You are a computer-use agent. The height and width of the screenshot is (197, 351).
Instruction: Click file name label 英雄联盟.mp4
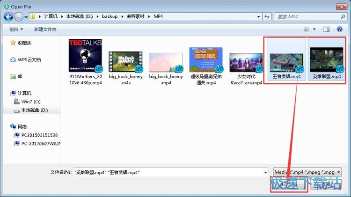(327, 77)
